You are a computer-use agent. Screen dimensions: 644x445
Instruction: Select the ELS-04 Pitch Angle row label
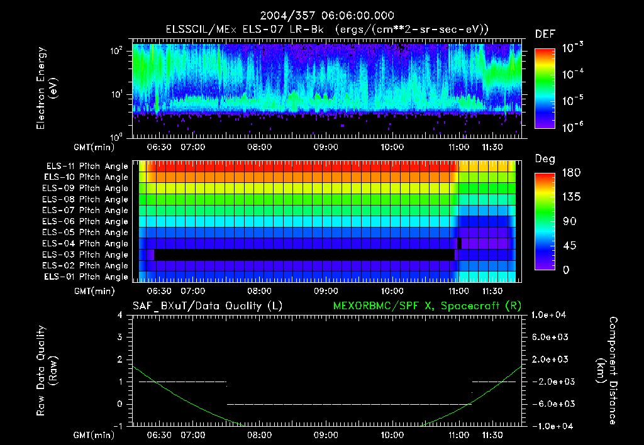point(86,243)
